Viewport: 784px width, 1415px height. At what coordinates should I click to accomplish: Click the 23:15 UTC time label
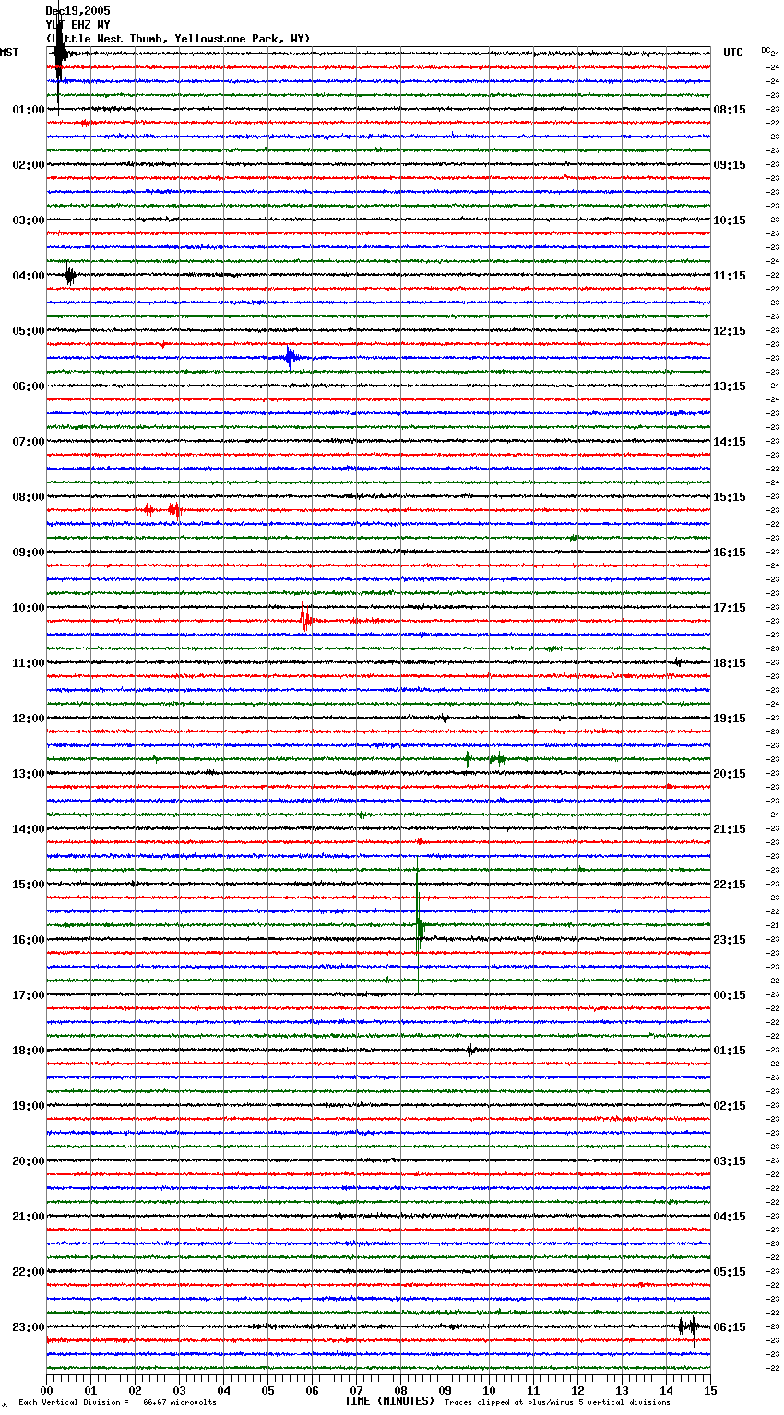730,940
